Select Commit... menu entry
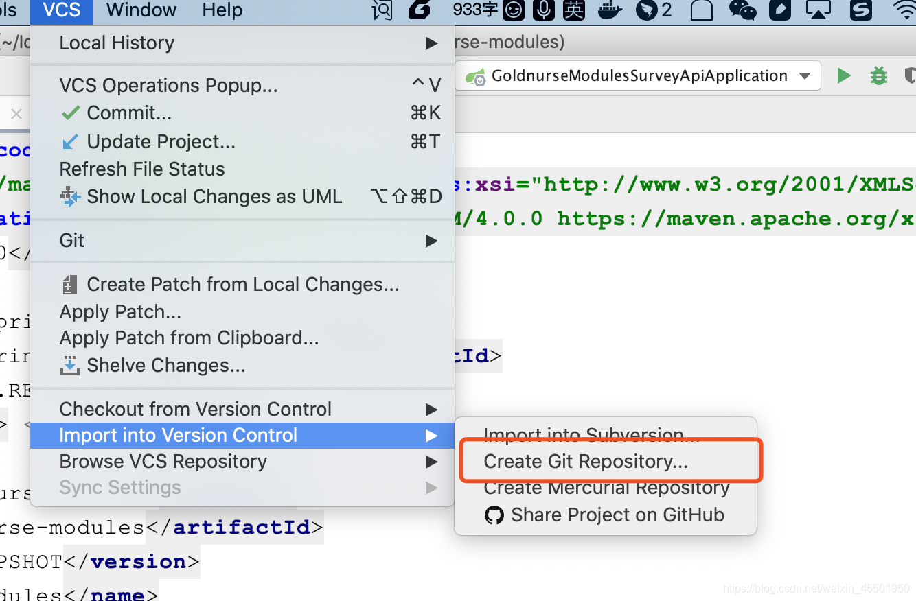The width and height of the screenshot is (916, 601). pos(242,113)
